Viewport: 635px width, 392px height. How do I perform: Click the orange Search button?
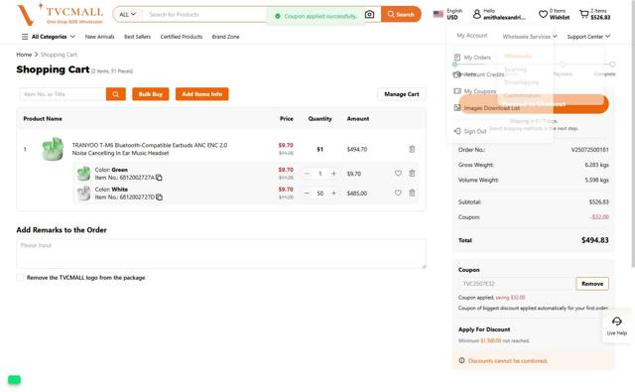pyautogui.click(x=401, y=14)
